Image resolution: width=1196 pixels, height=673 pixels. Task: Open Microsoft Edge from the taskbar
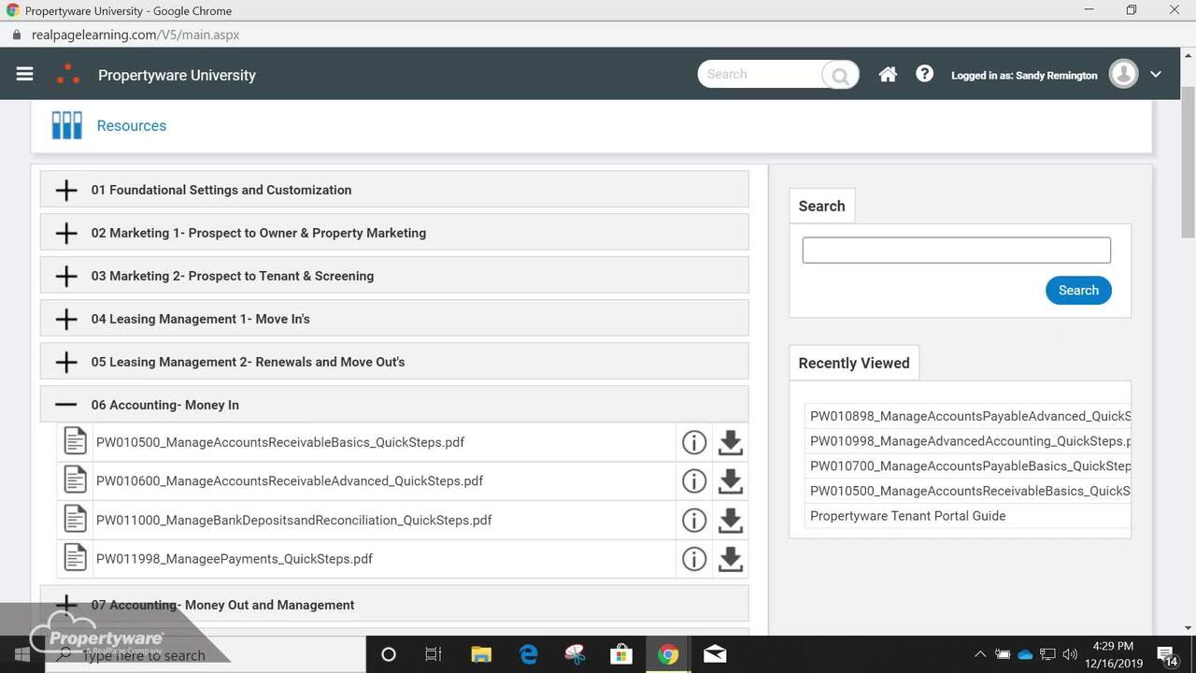pyautogui.click(x=528, y=654)
